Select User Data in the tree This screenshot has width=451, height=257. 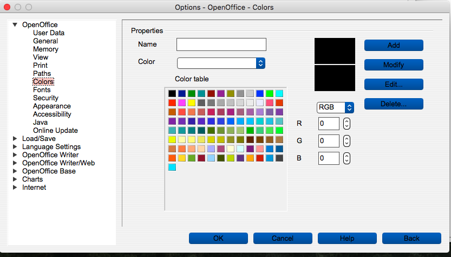49,33
